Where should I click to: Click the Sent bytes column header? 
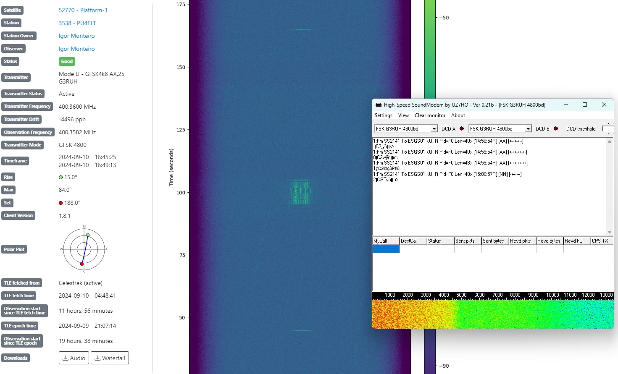click(495, 241)
